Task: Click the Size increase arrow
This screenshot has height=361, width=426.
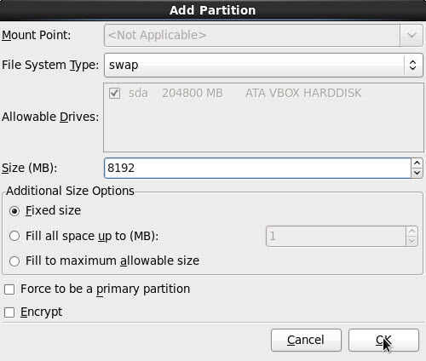Action: pyautogui.click(x=417, y=163)
